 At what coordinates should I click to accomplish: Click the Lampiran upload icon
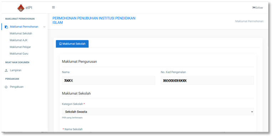point(6,70)
